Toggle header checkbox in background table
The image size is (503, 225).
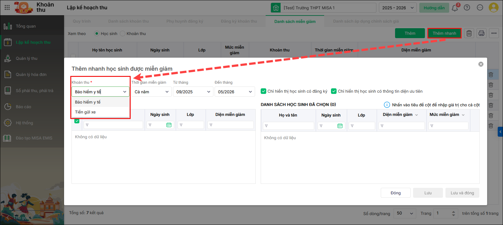pyautogui.click(x=73, y=56)
